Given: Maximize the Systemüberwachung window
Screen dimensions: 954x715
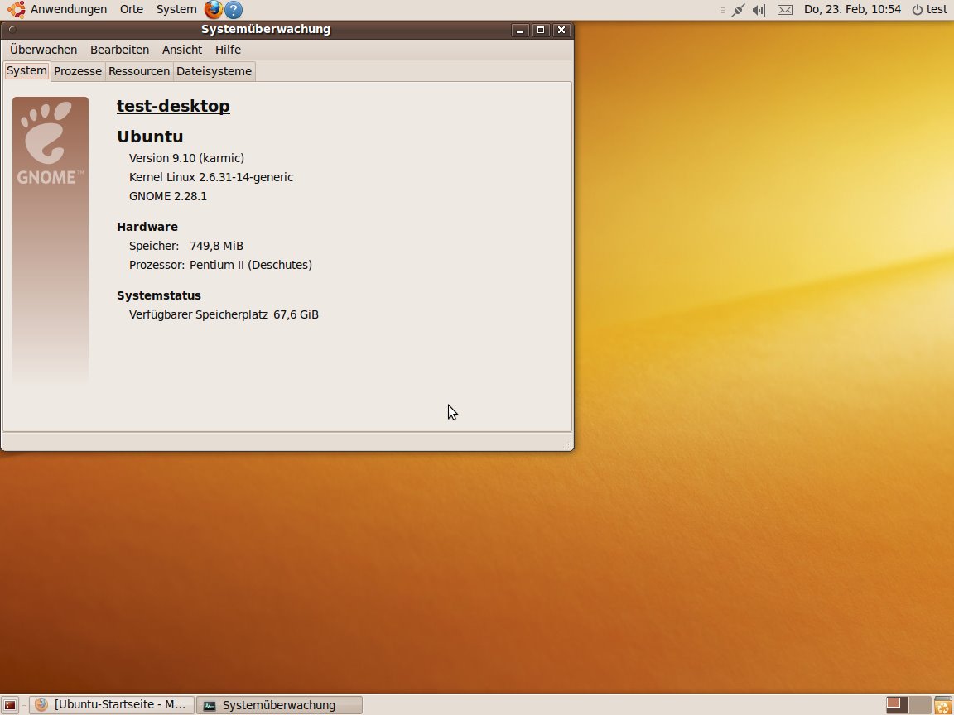Looking at the screenshot, I should [540, 30].
